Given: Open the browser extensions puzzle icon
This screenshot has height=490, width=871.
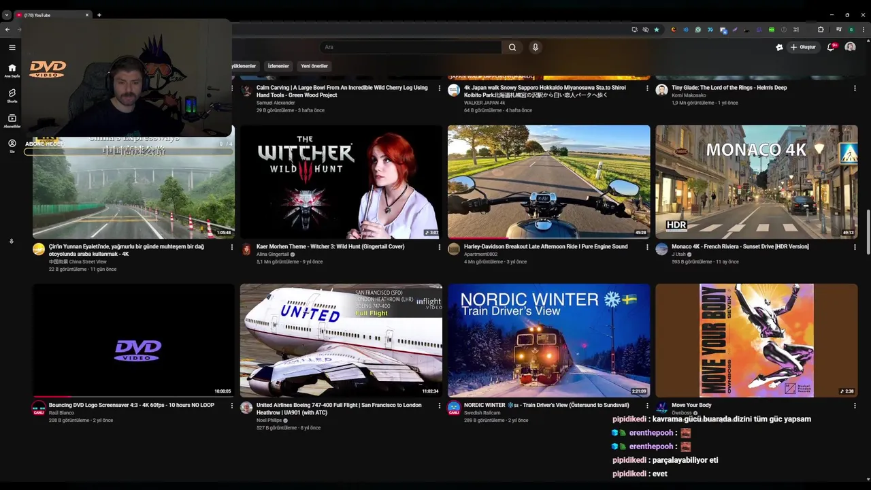Looking at the screenshot, I should pyautogui.click(x=821, y=29).
